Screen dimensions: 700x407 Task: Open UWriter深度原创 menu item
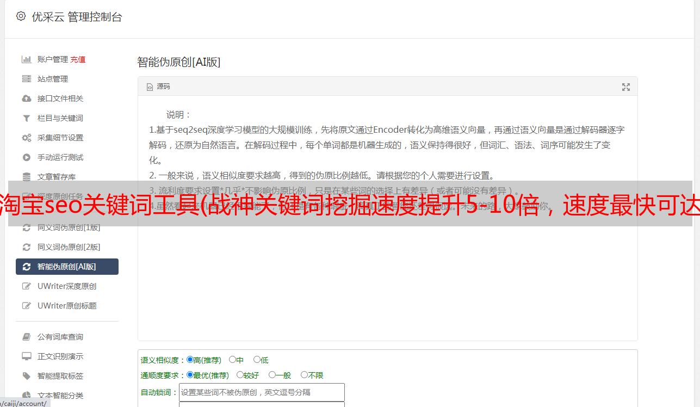coord(67,286)
